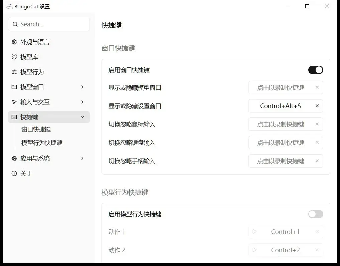Disable the 启用窗口快捷键 toggle
Screen dimensions: 340x266
pos(316,70)
